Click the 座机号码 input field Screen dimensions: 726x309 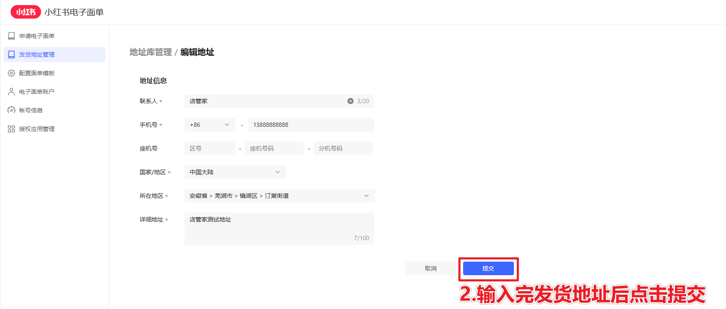274,148
